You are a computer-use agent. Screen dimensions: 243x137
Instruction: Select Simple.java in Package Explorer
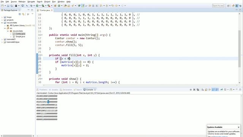(x=20, y=37)
